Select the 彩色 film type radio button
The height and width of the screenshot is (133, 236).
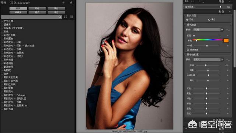pos(187,19)
